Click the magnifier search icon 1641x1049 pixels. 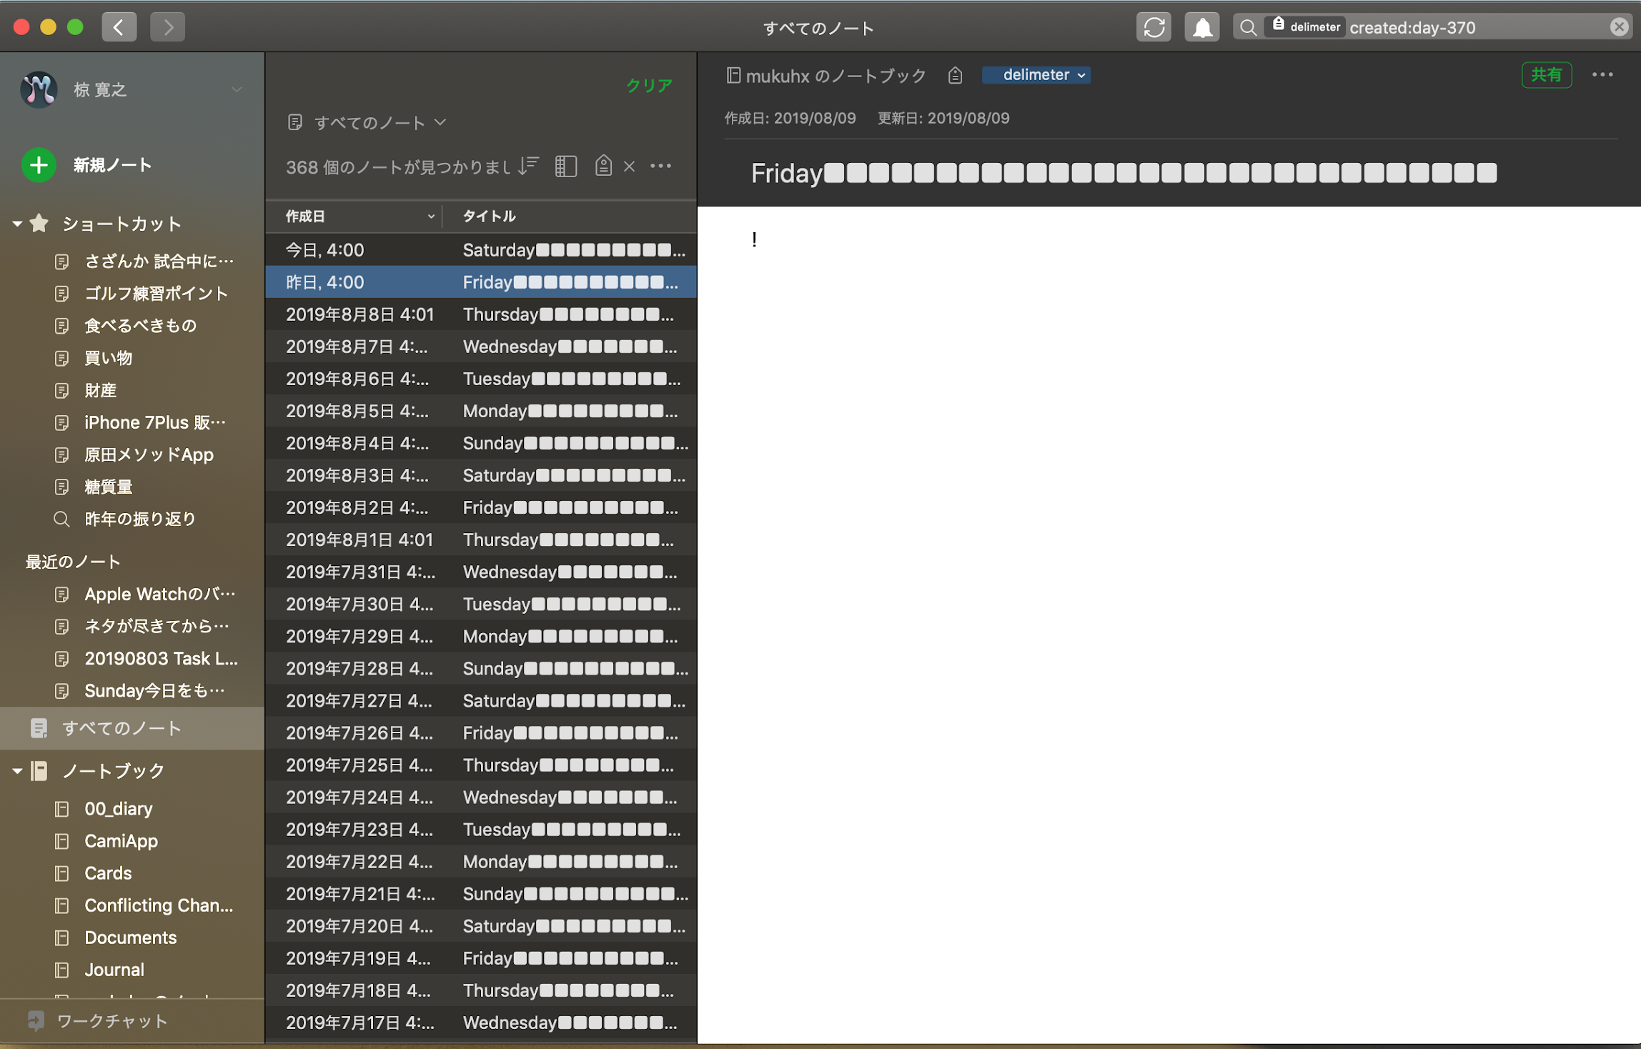click(1248, 27)
